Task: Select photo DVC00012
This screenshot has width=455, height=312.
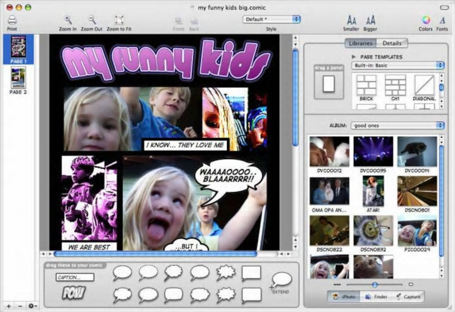Action: pos(329,151)
